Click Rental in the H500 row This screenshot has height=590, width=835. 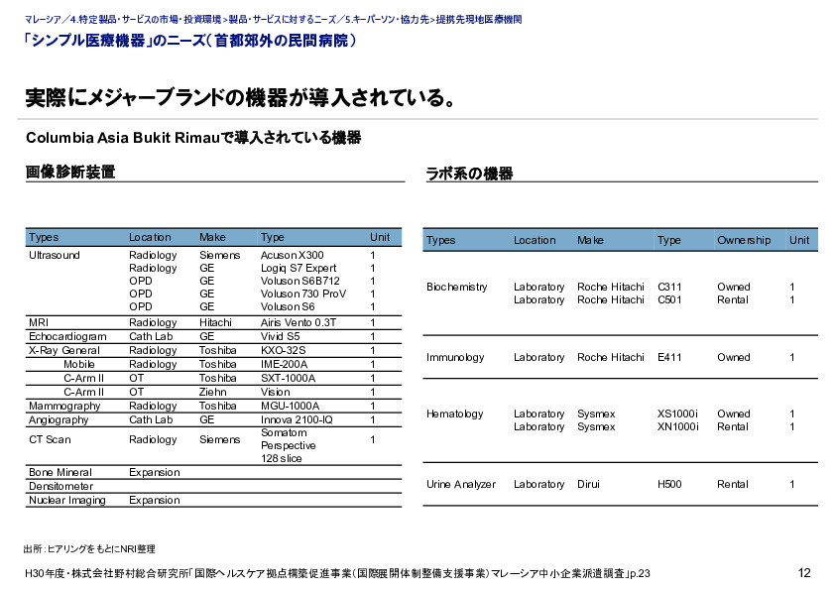[x=732, y=484]
